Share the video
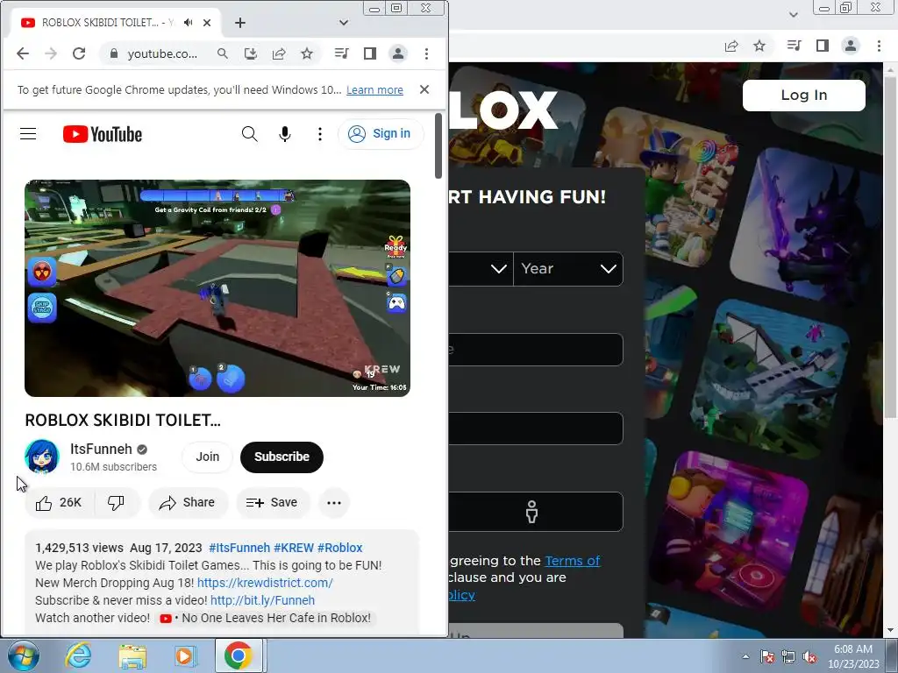The height and width of the screenshot is (673, 898). [x=188, y=502]
